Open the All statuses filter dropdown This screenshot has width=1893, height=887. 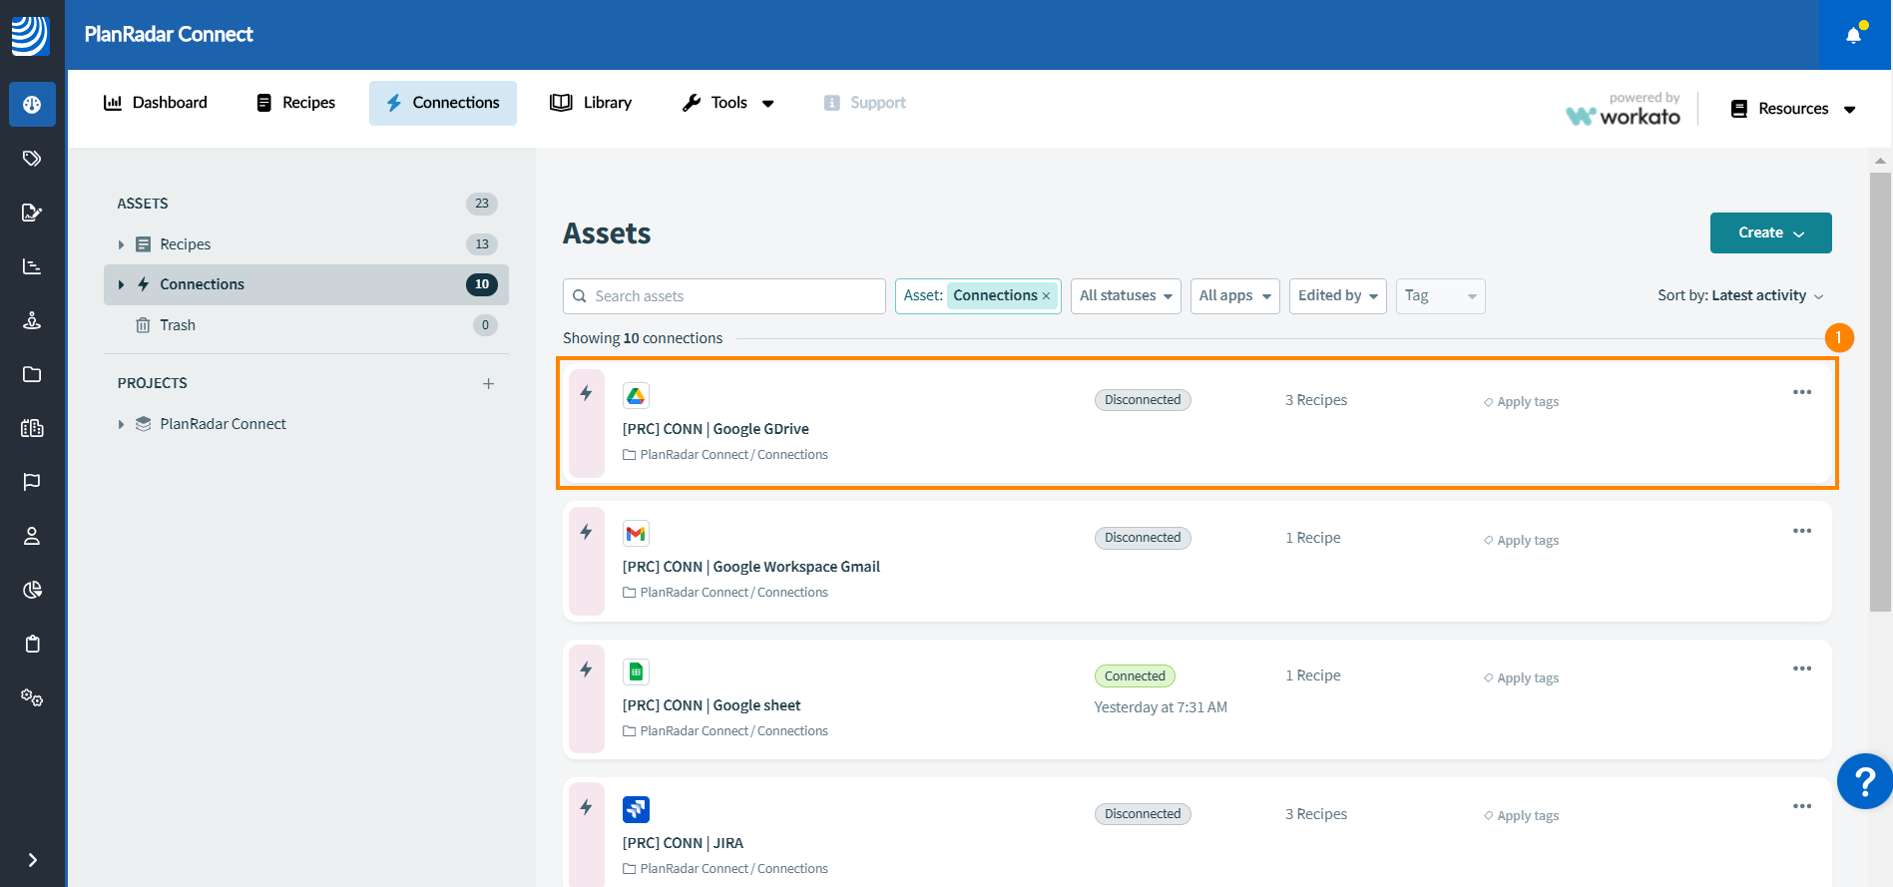point(1126,296)
